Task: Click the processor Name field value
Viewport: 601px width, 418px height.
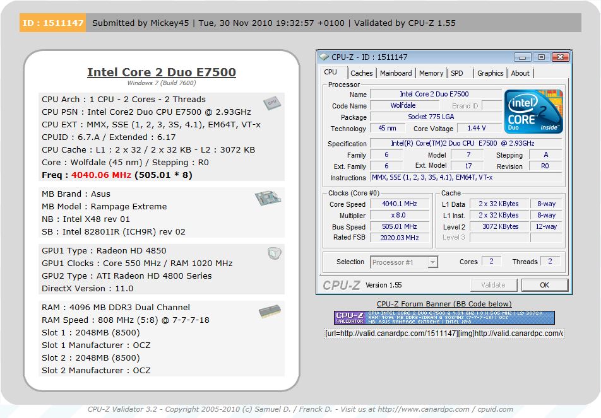Action: [x=436, y=94]
